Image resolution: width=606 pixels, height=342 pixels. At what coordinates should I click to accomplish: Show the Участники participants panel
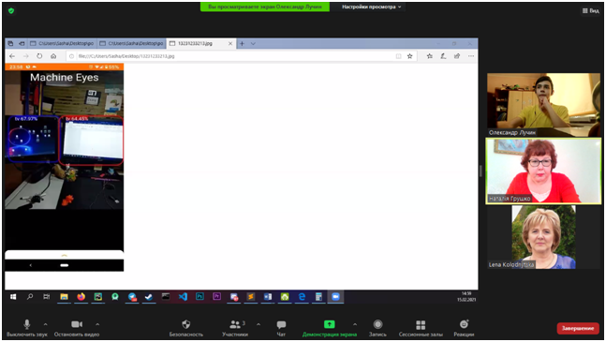pyautogui.click(x=234, y=328)
